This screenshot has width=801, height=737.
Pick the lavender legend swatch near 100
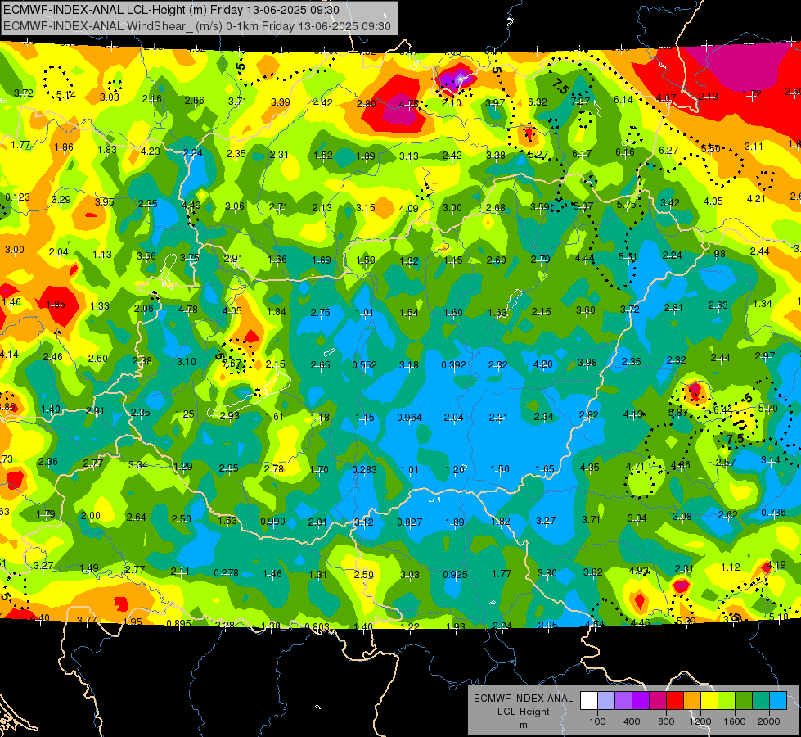point(606,701)
